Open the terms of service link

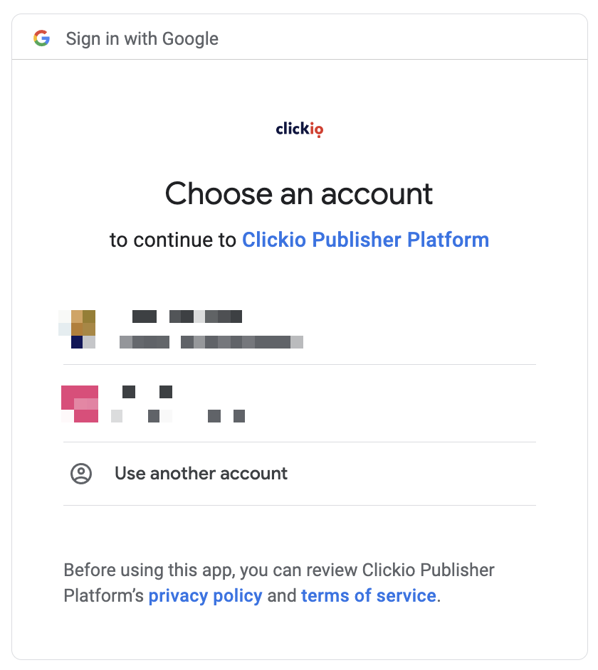(369, 595)
